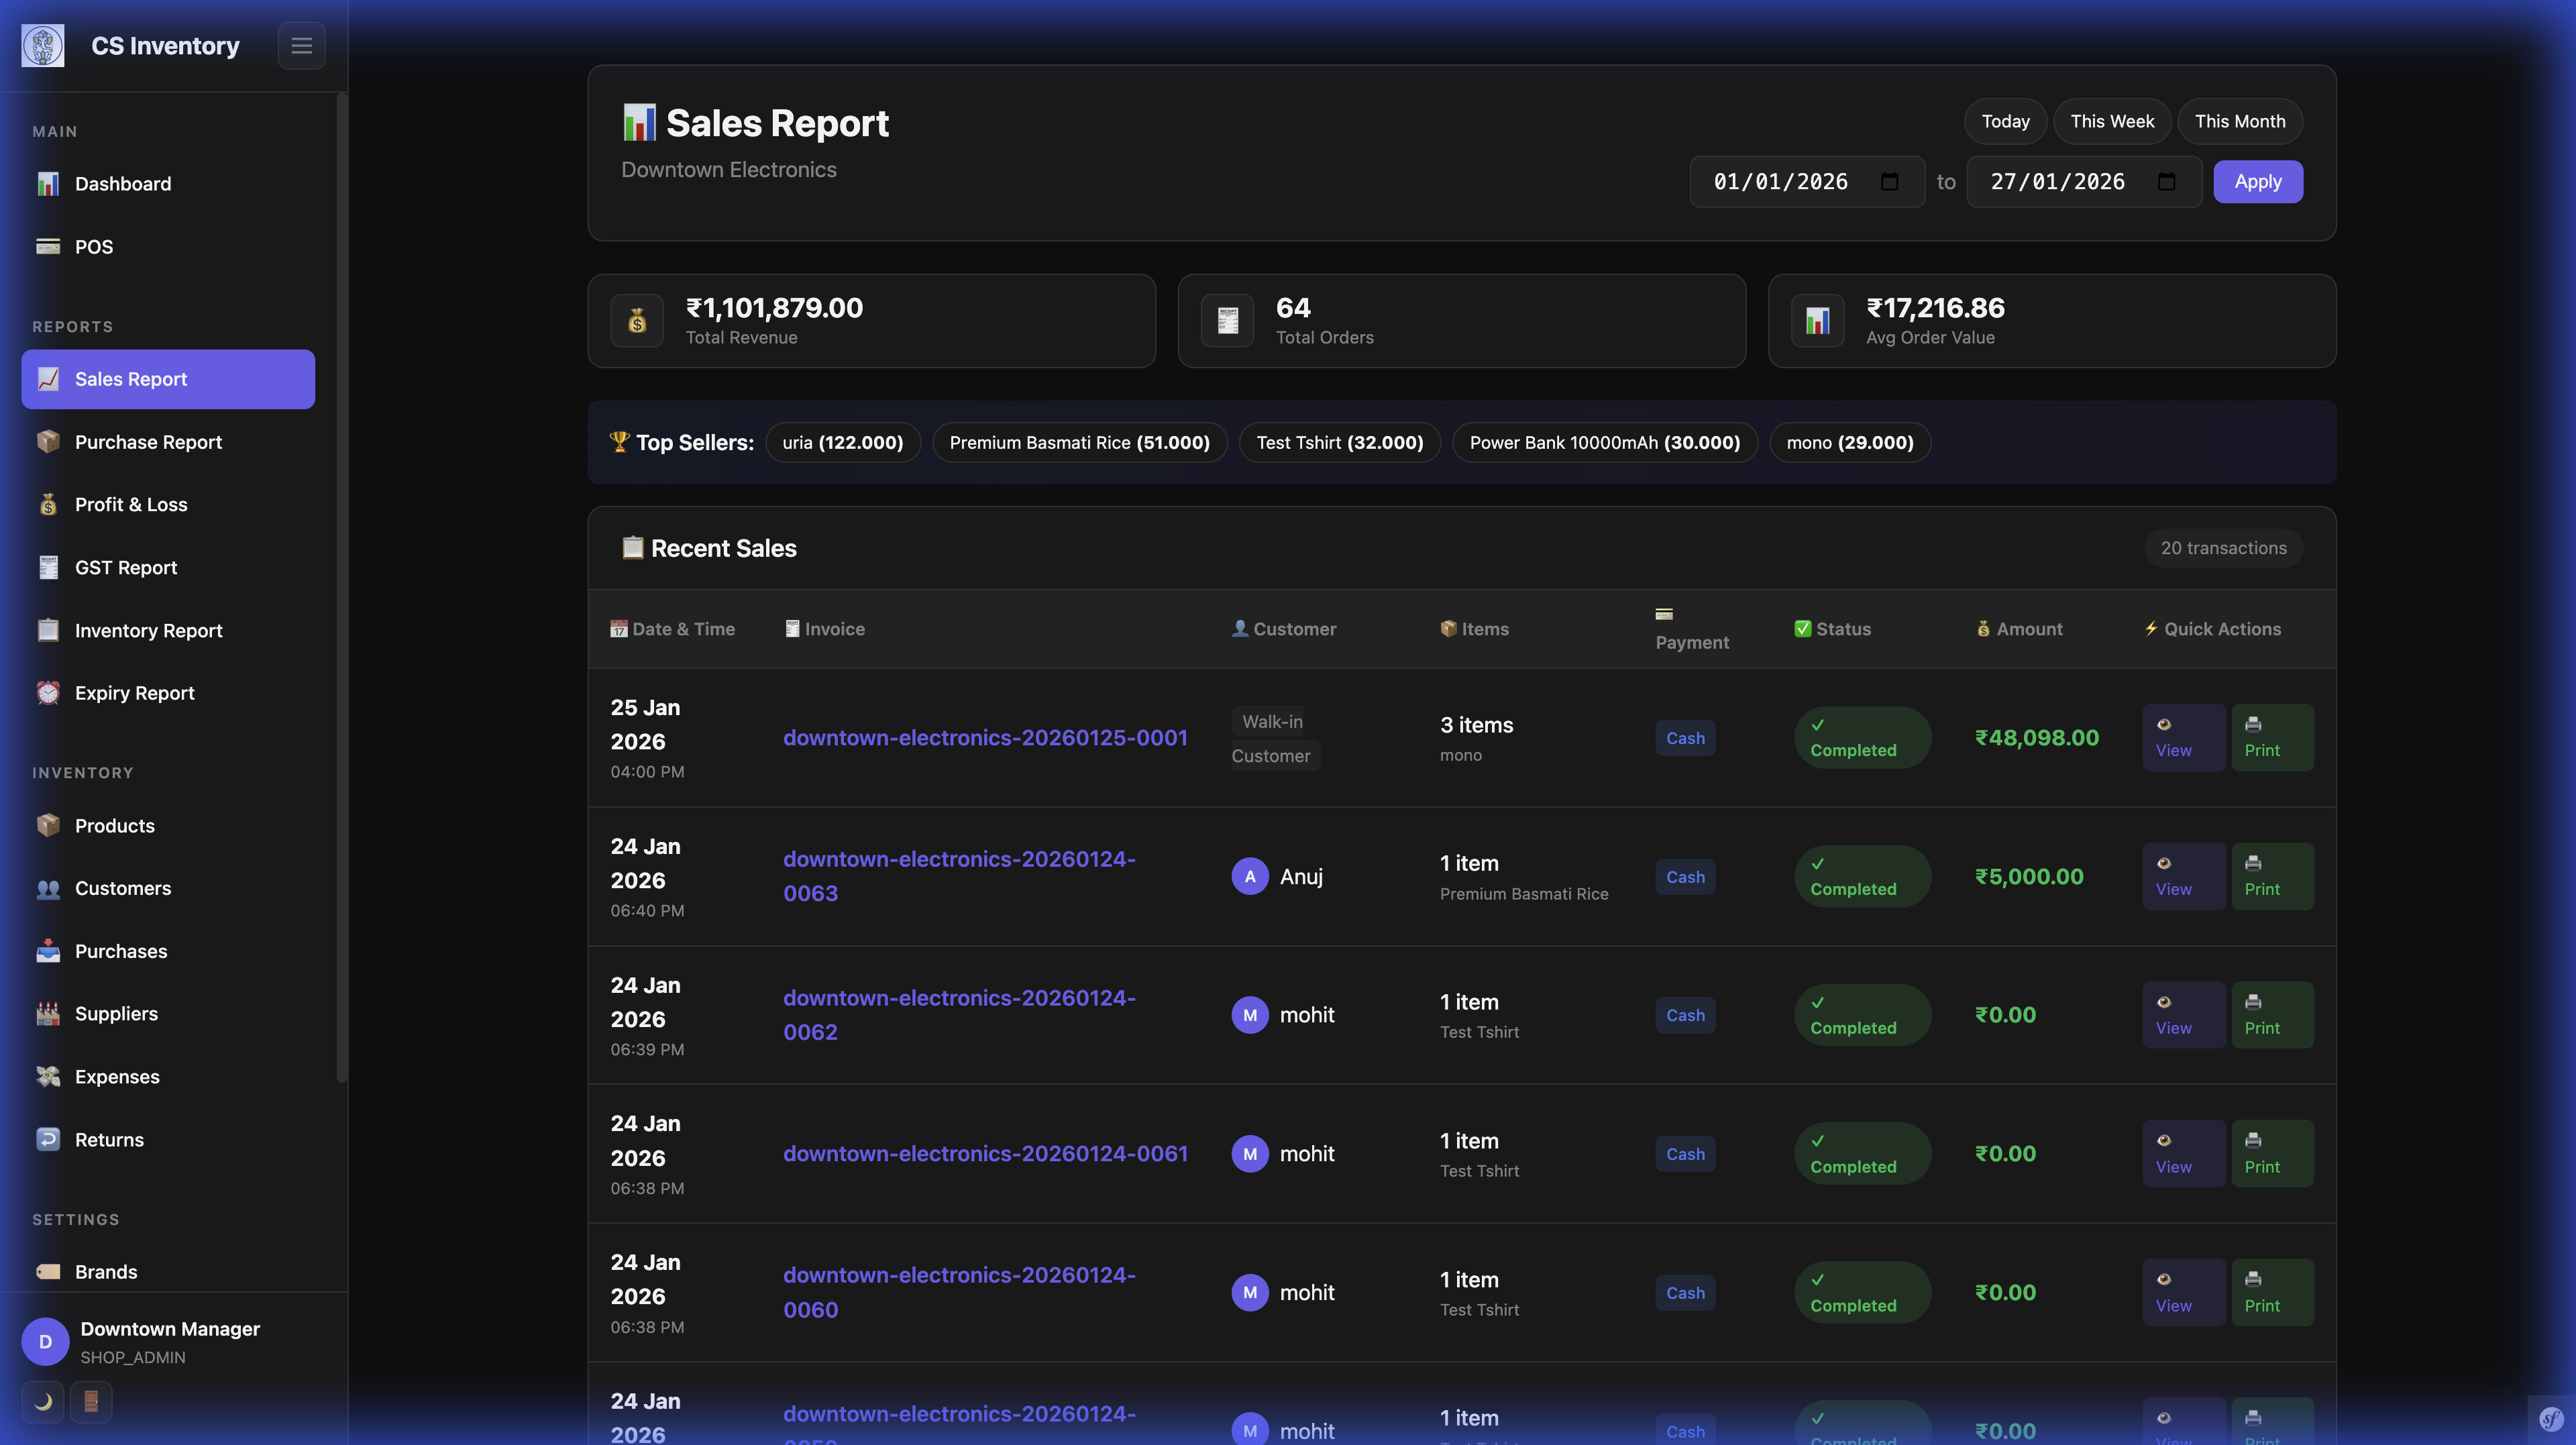View the ₹48,098.00 sale details

pyautogui.click(x=2183, y=738)
